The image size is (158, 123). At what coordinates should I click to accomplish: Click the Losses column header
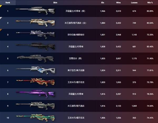point(134,3)
